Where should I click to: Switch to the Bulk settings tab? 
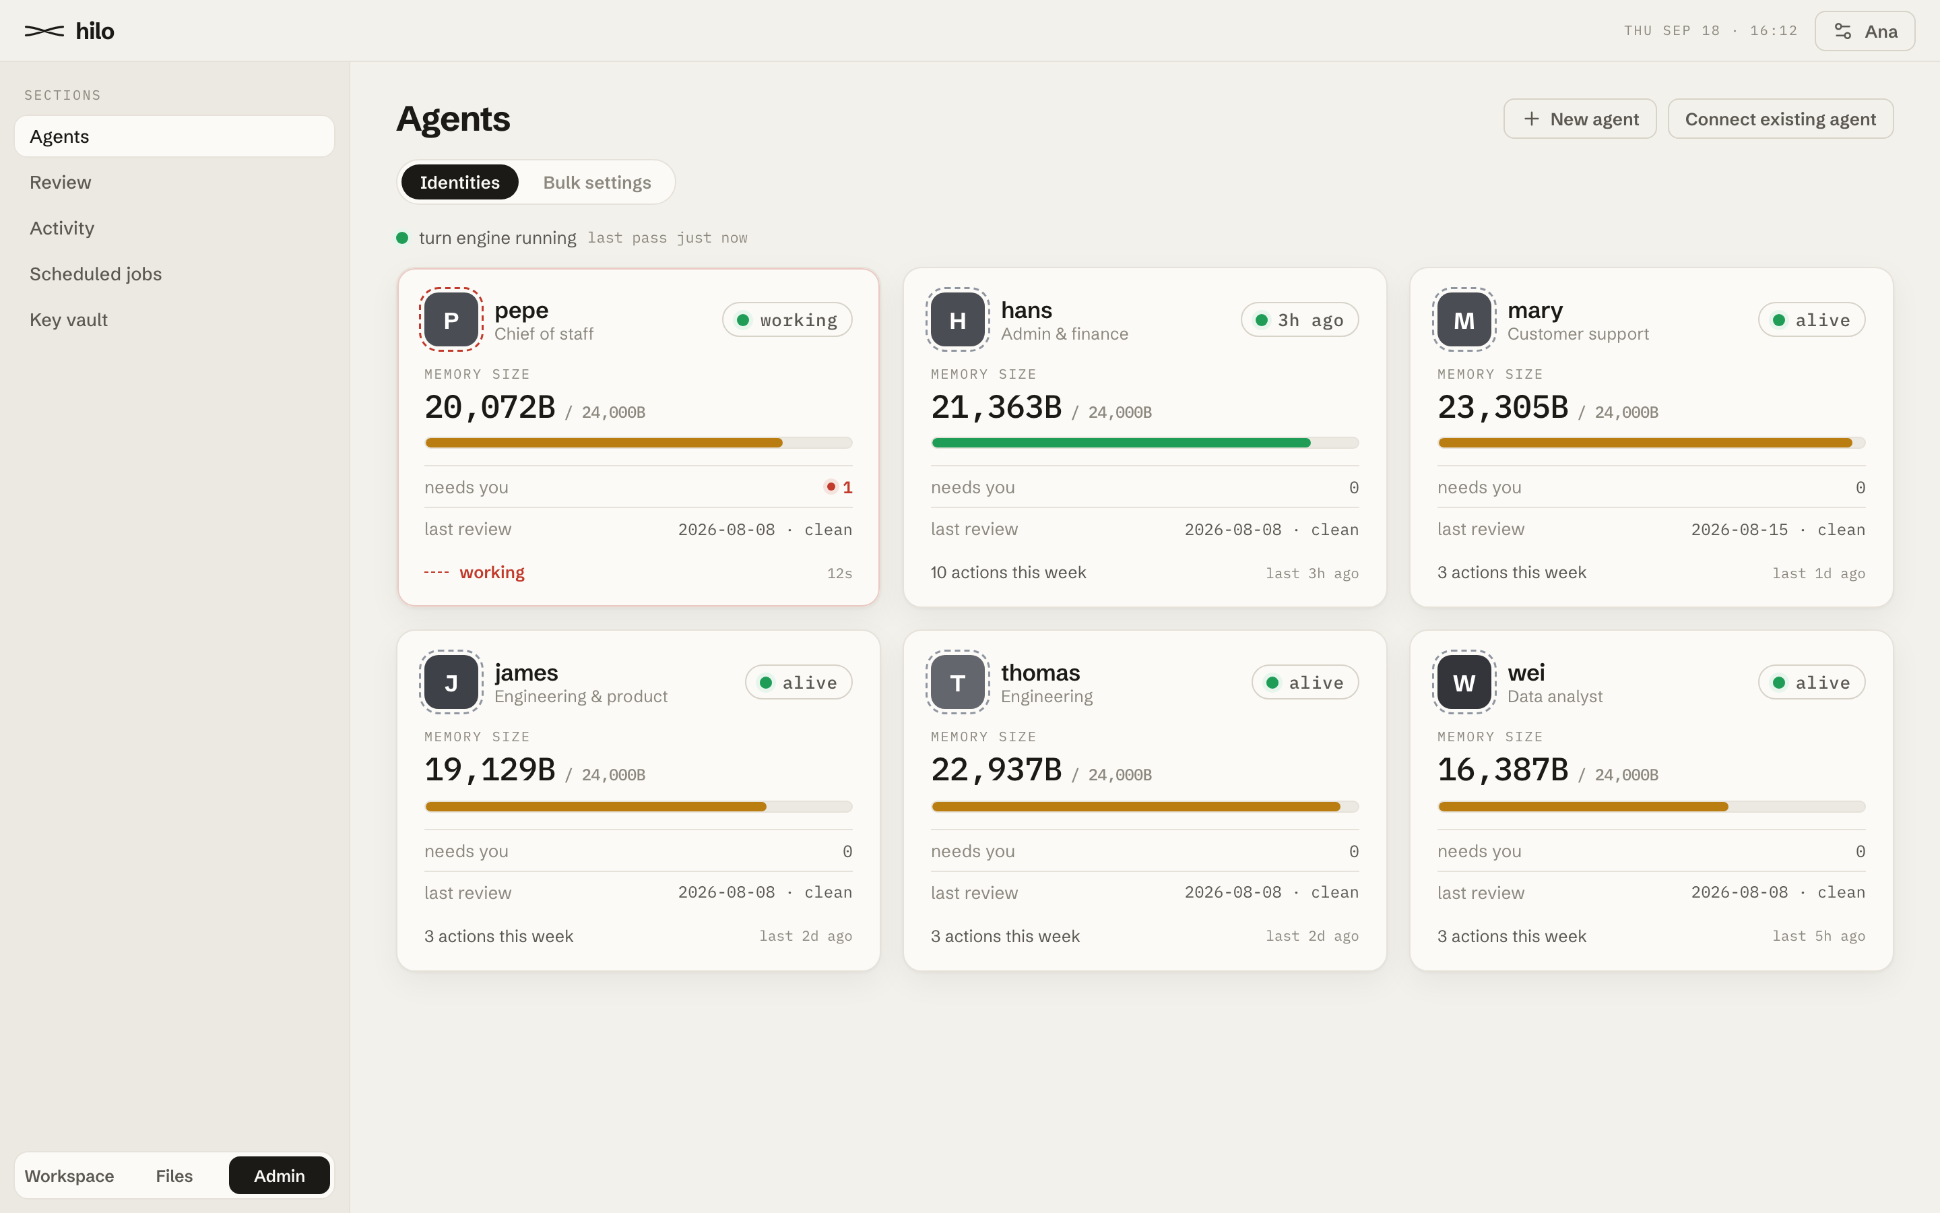[x=596, y=182]
